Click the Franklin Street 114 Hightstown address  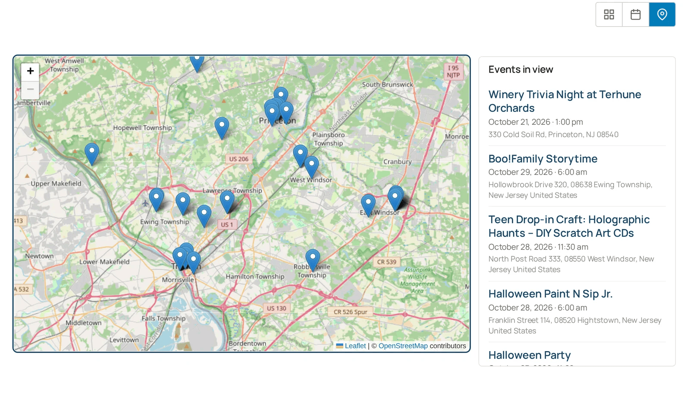[x=575, y=326]
